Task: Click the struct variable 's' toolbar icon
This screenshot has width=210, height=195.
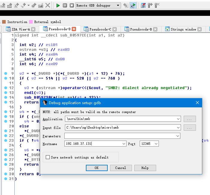Action: (23, 5)
